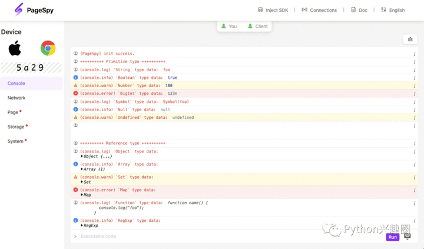
Task: Select the Client user badge
Action: [257, 26]
